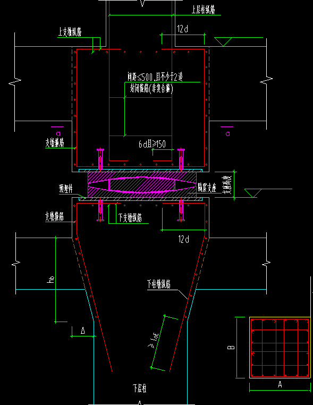Click the 预埋件 label
The image size is (313, 405).
[x=66, y=189]
